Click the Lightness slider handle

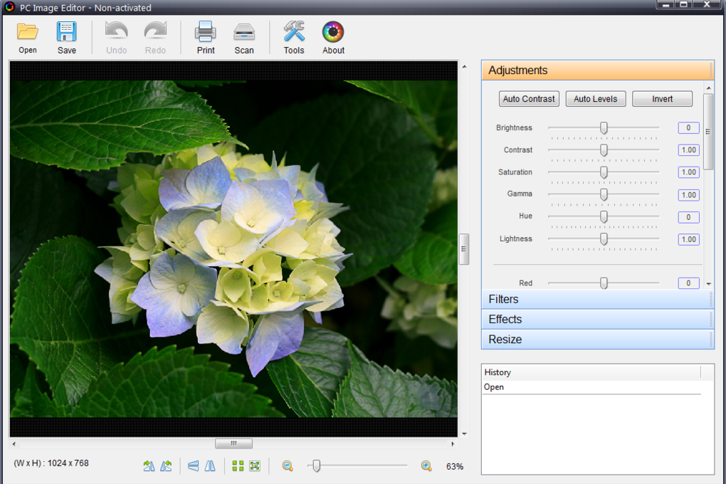point(604,239)
